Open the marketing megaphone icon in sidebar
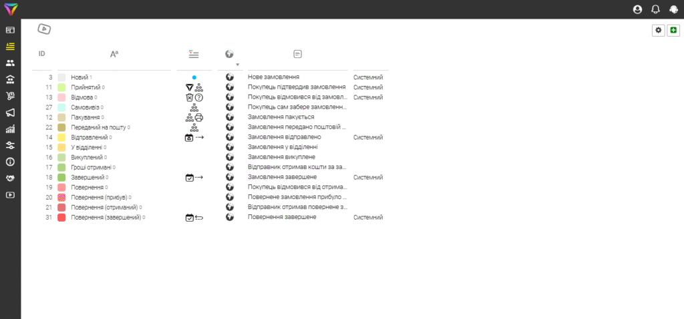This screenshot has width=684, height=319. (11, 113)
